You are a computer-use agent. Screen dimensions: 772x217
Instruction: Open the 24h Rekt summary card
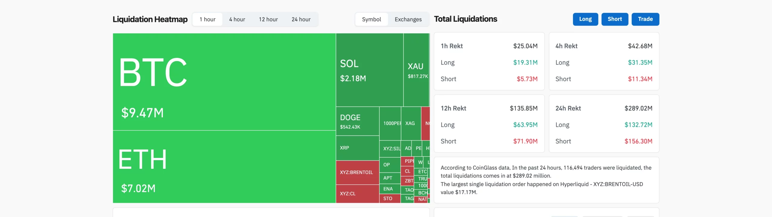[x=604, y=124]
